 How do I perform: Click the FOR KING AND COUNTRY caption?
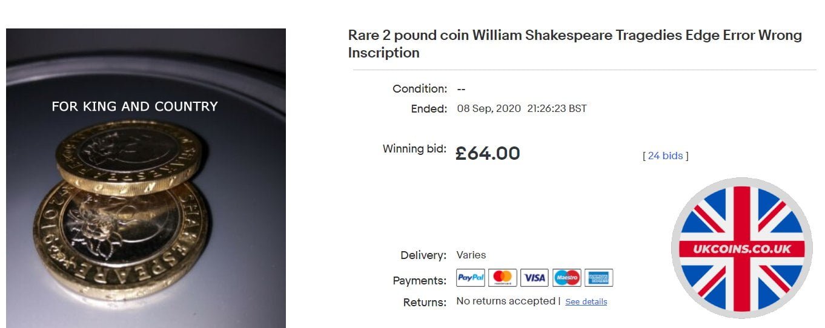click(x=134, y=107)
